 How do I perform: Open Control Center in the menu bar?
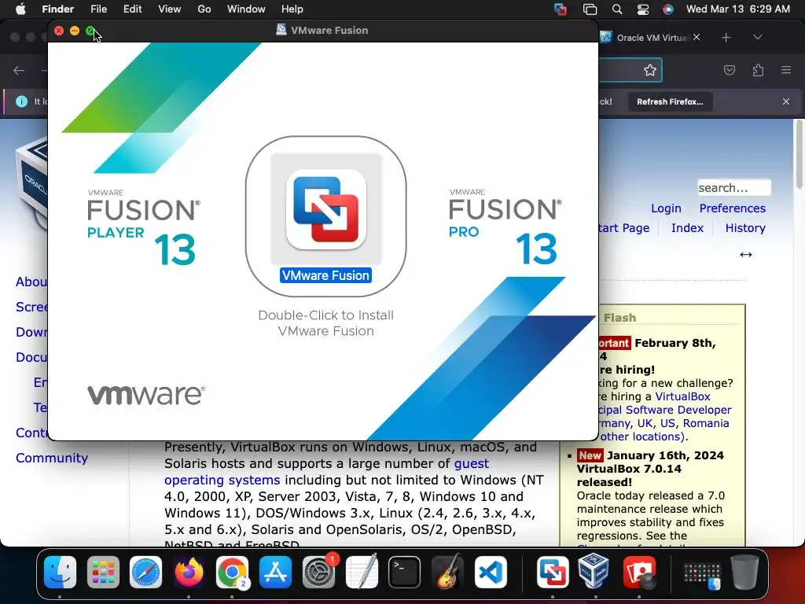click(643, 9)
